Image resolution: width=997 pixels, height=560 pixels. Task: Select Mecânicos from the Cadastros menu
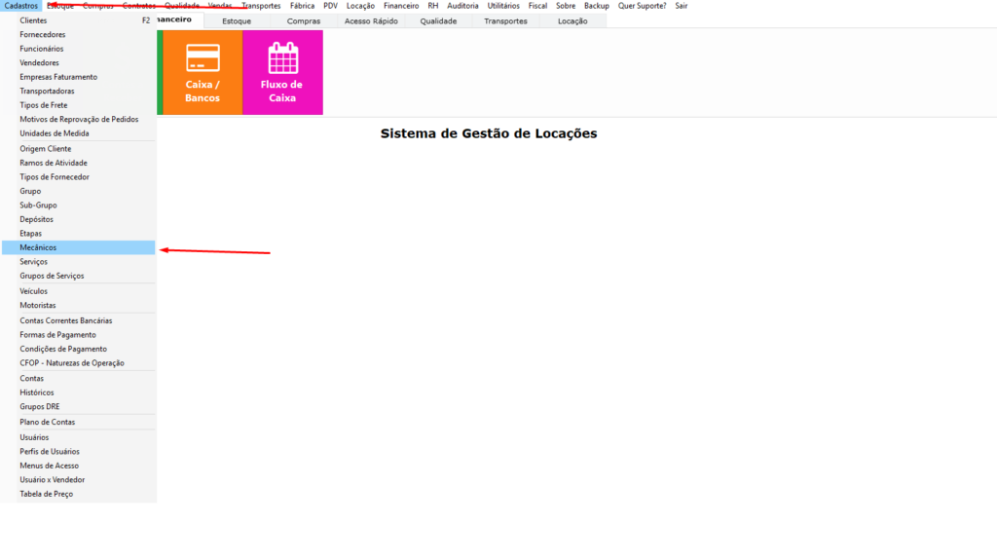pos(39,247)
